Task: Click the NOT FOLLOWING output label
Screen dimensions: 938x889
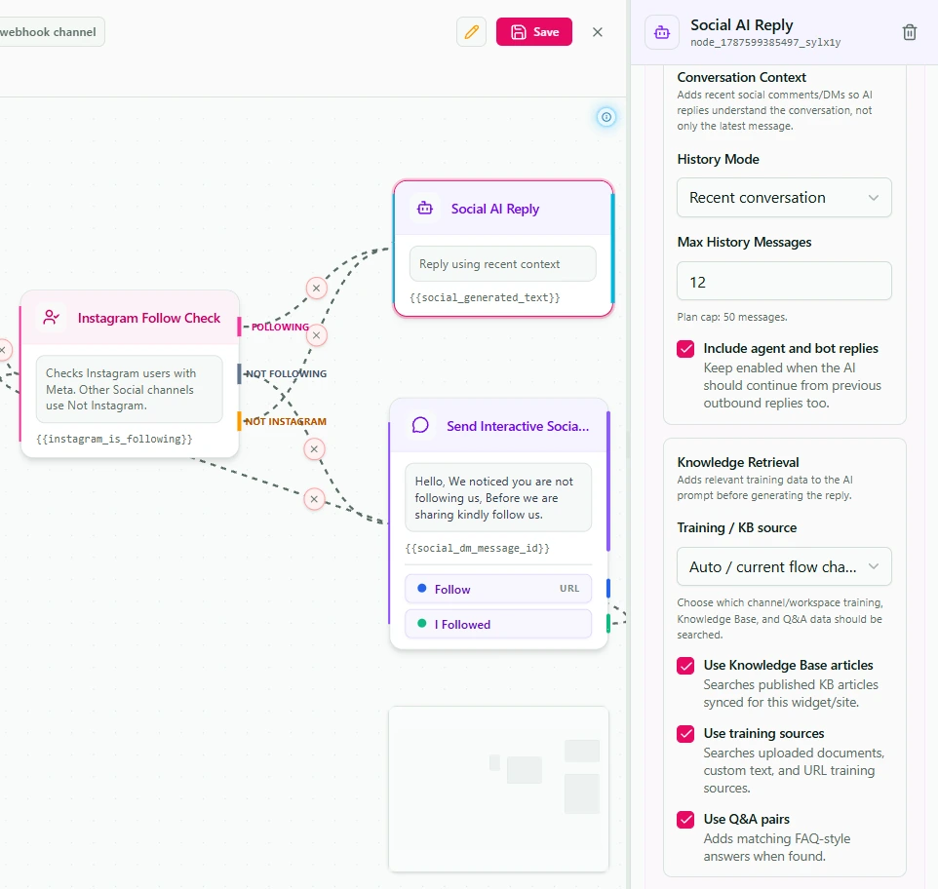Action: click(x=286, y=373)
